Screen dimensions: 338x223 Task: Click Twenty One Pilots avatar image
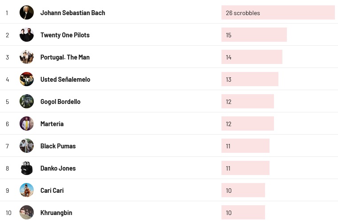click(27, 35)
